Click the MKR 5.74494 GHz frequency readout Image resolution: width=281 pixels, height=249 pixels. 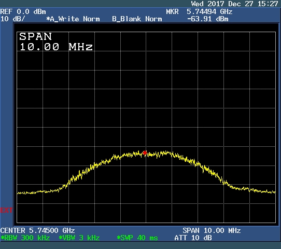point(199,12)
